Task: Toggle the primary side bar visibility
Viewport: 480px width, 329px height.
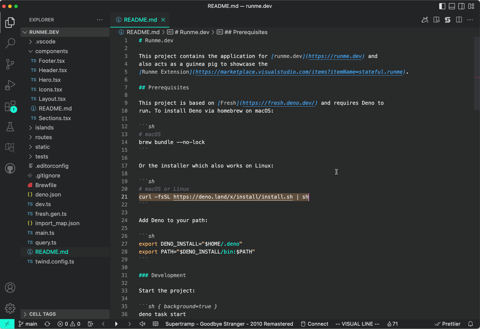Action: 442,6
